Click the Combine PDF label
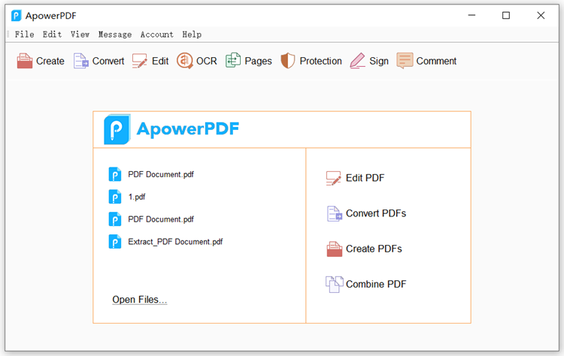 point(376,284)
